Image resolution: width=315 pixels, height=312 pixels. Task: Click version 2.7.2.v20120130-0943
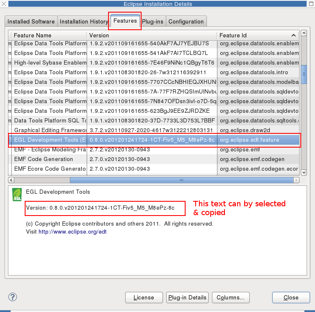pos(120,150)
